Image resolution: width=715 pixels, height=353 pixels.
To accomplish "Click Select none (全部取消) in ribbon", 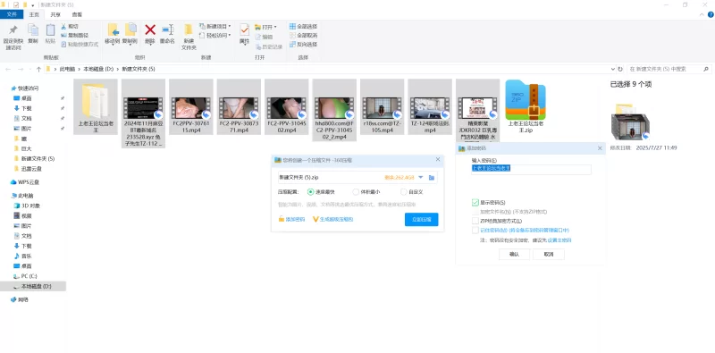I will tap(303, 36).
